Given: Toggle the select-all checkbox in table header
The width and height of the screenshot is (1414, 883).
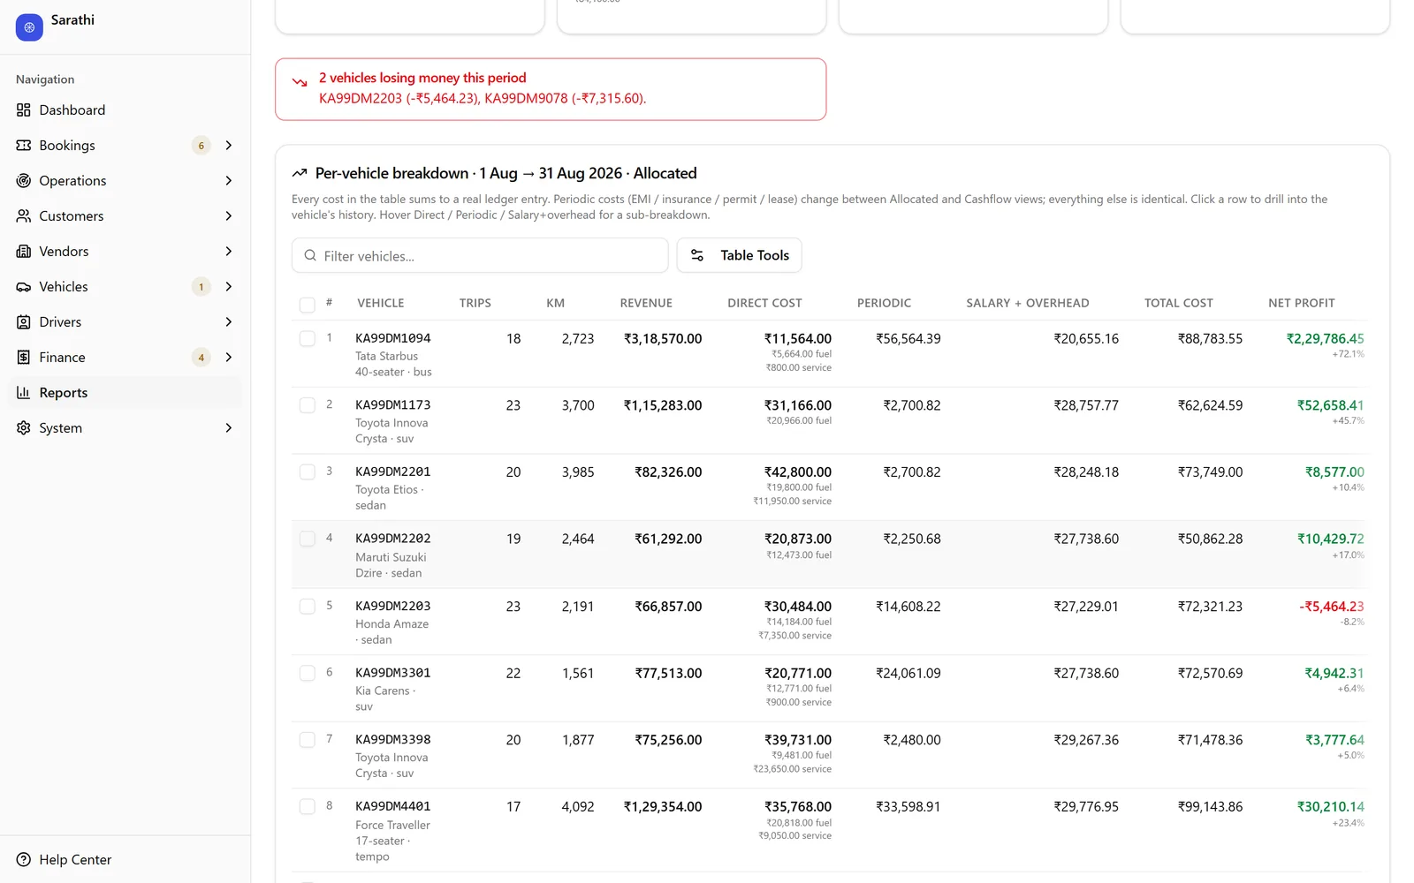Looking at the screenshot, I should [308, 305].
